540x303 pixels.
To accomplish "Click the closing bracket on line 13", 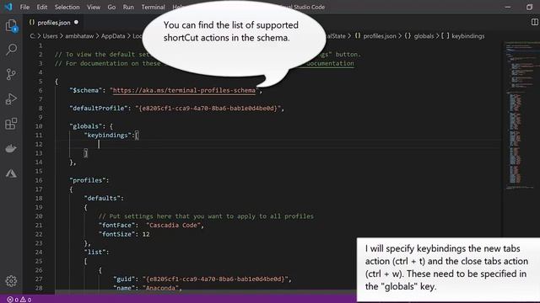I will coord(86,153).
